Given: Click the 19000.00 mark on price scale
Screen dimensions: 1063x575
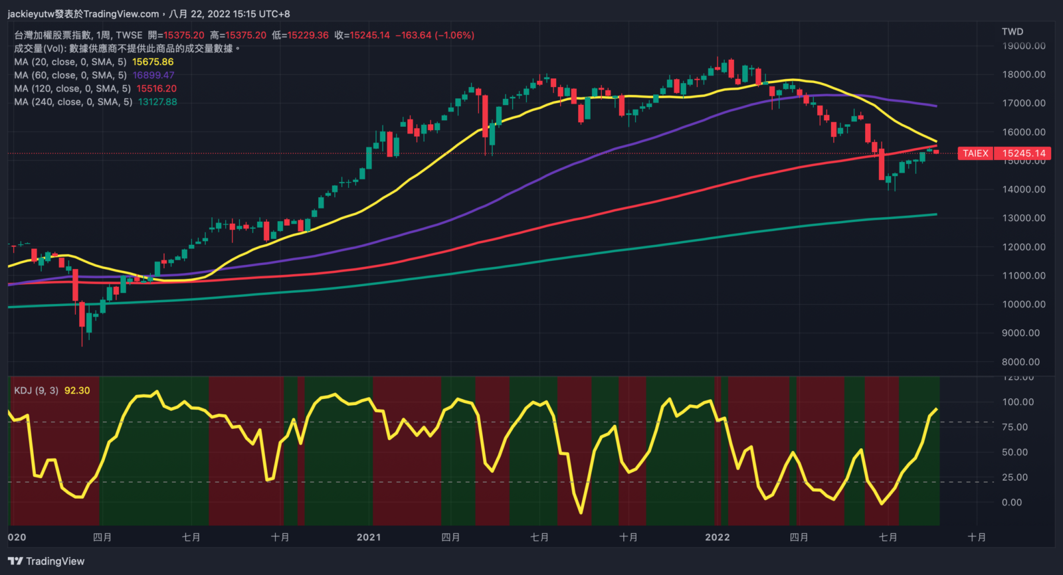Looking at the screenshot, I should pos(1024,46).
